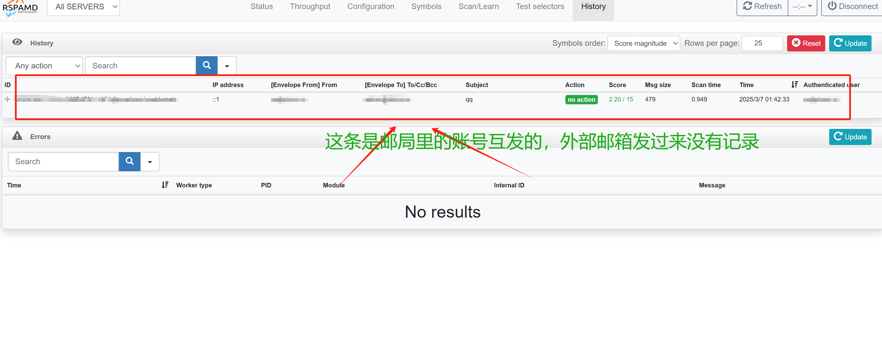Click the History search field
882x357 pixels.
[x=140, y=66]
